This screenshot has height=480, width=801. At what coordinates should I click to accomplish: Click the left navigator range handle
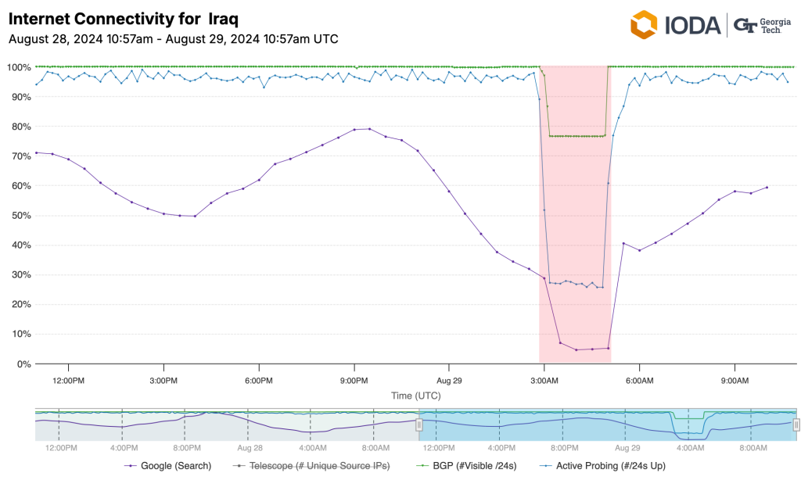click(x=418, y=424)
